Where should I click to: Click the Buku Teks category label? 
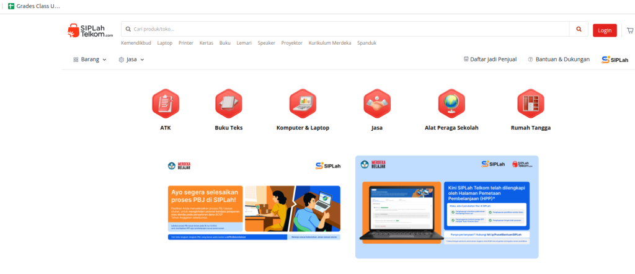[228, 128]
